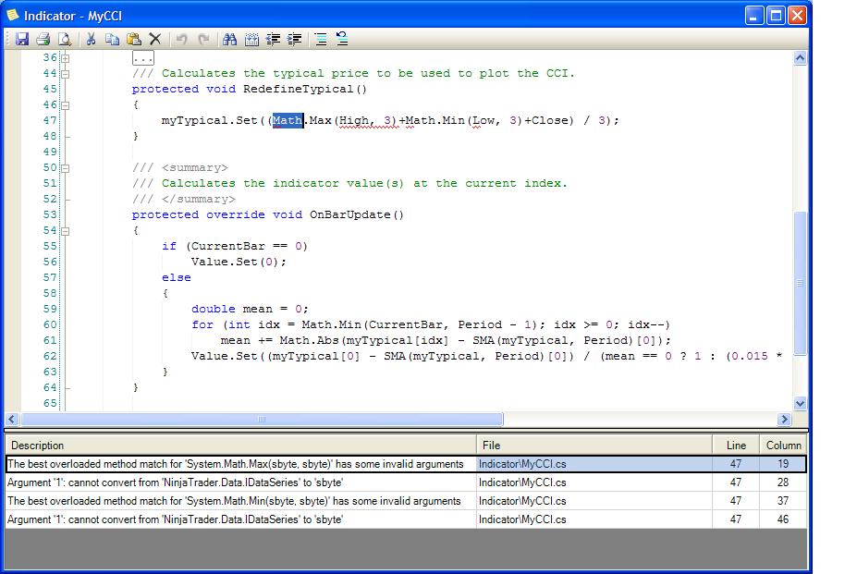
Task: Increase indent with the indent icon
Action: 294,39
